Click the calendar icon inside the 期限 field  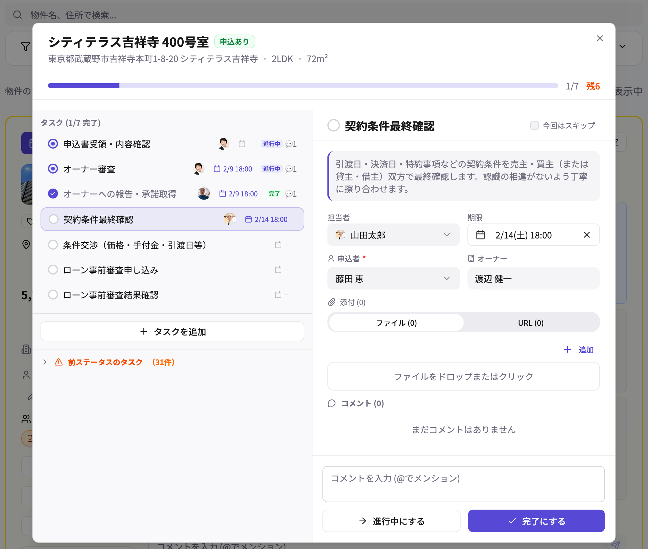pyautogui.click(x=480, y=235)
